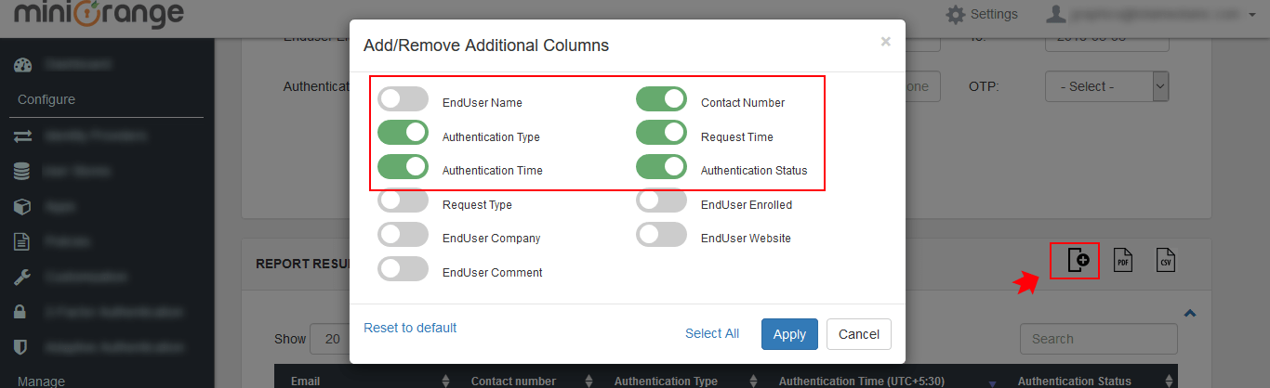The width and height of the screenshot is (1270, 388).
Task: Click the identity providers arrows sidebar icon
Action: (x=23, y=136)
